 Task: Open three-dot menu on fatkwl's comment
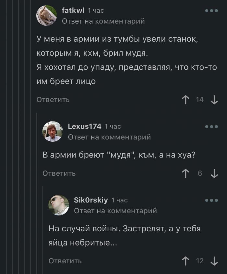211,11
